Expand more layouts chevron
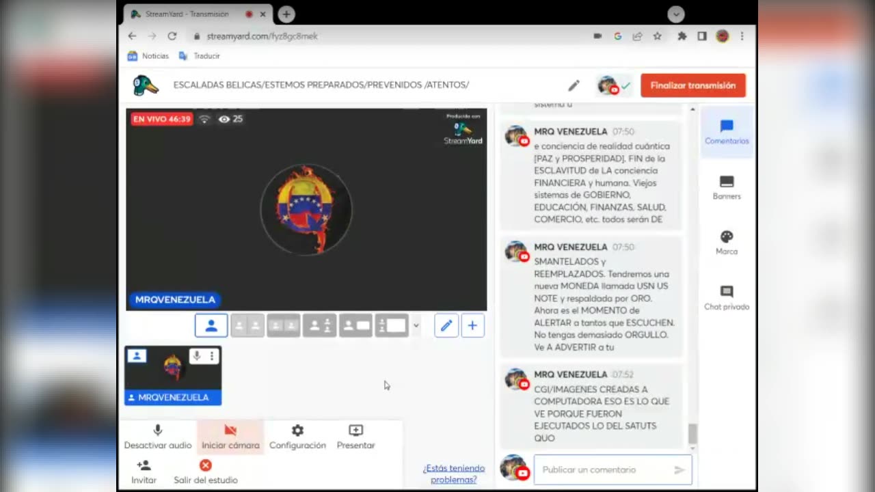The height and width of the screenshot is (492, 875). [416, 326]
